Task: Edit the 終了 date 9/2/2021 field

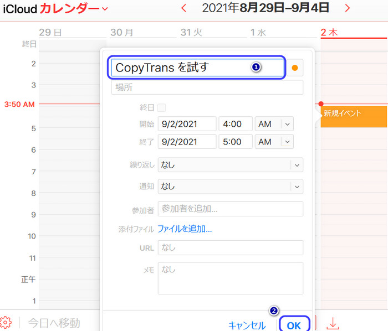Action: 187,142
